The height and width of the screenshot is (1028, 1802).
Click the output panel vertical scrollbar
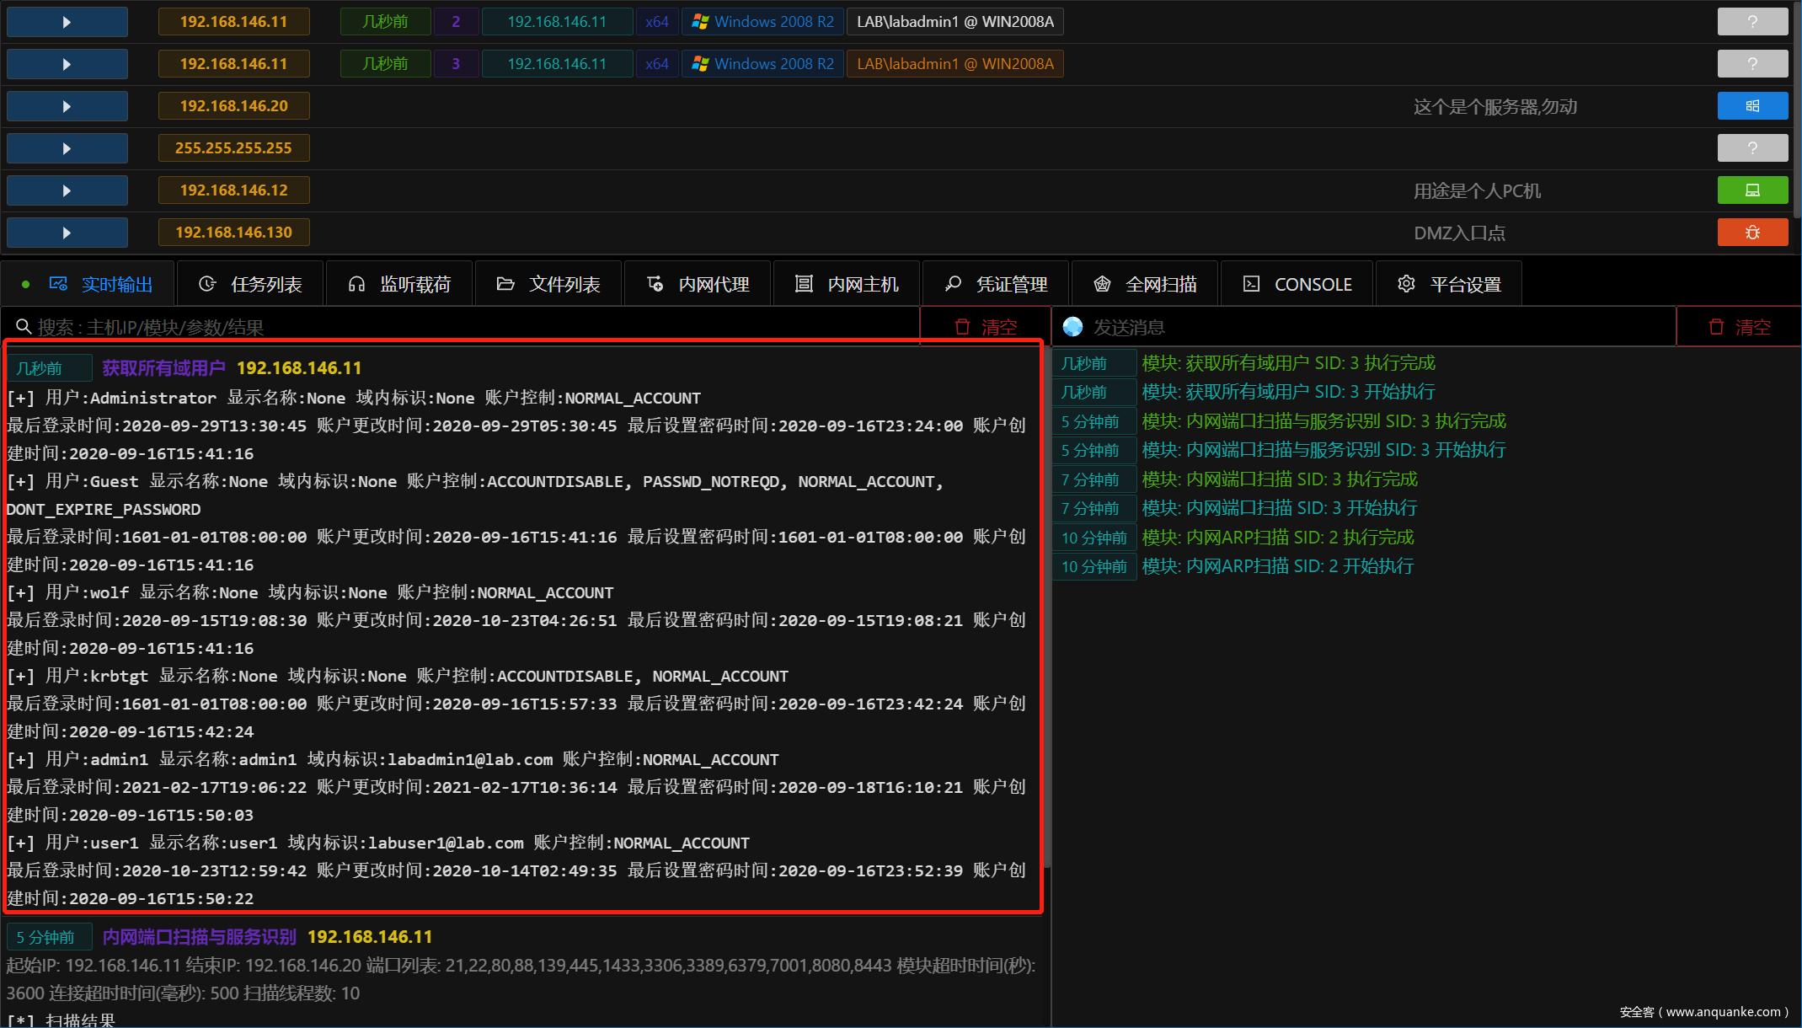[1047, 607]
